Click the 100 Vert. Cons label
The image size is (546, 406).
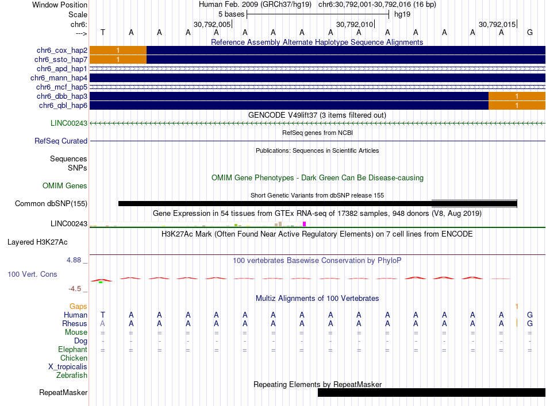[x=32, y=274]
